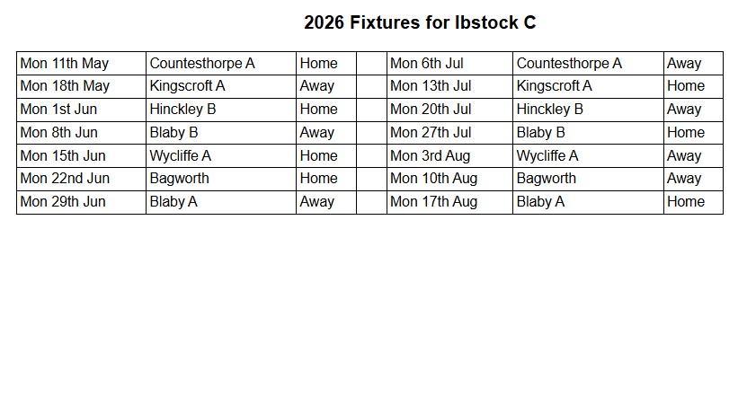Click 'Countesthorpe A' in the May fixture row

202,64
